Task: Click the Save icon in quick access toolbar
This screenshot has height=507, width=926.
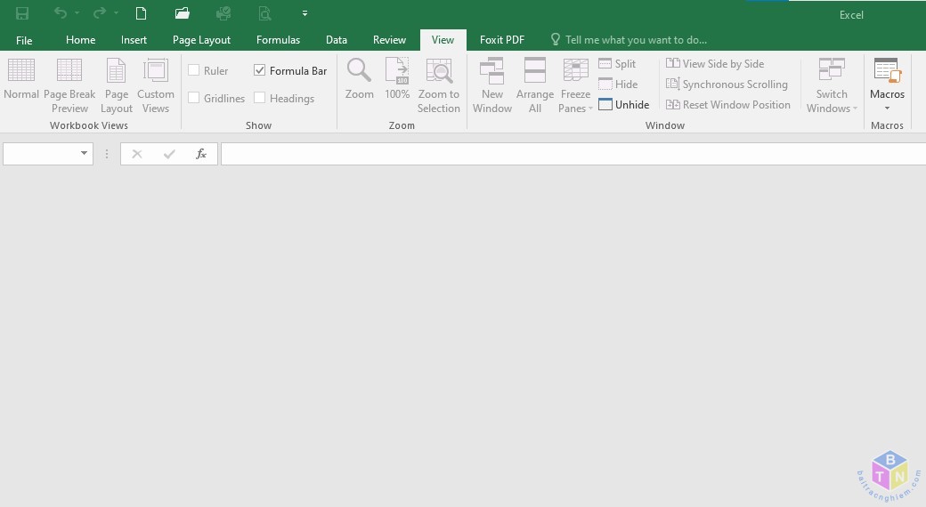Action: point(22,13)
